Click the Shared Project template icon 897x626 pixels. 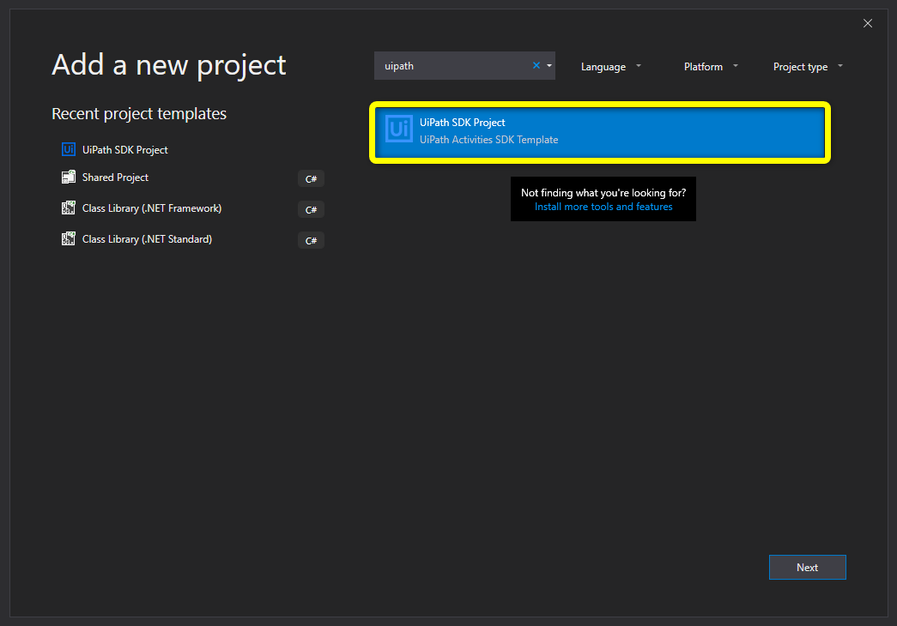click(x=68, y=178)
